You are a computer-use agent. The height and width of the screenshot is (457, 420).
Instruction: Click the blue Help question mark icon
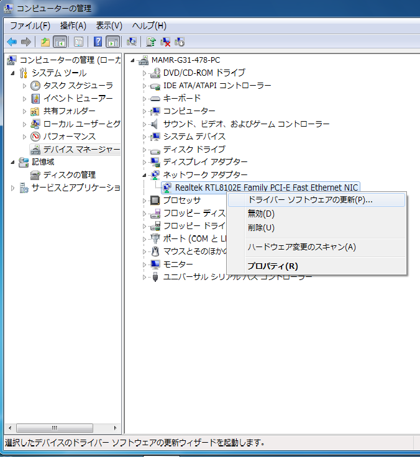[x=98, y=42]
